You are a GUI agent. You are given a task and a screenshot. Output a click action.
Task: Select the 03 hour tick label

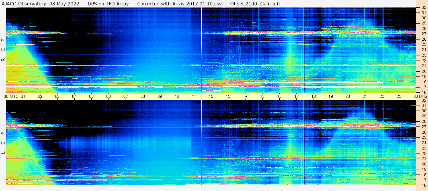click(57, 96)
